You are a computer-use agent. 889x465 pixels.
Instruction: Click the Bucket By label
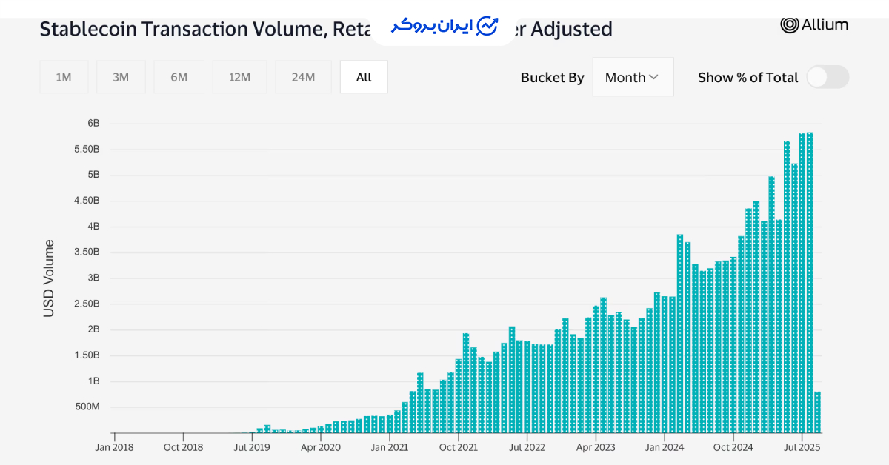click(552, 78)
